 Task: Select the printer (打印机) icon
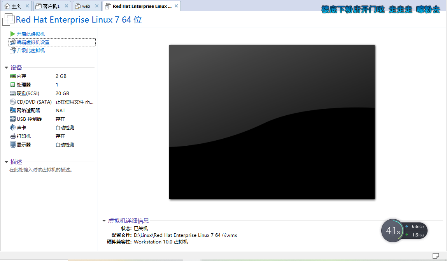pyautogui.click(x=12, y=136)
